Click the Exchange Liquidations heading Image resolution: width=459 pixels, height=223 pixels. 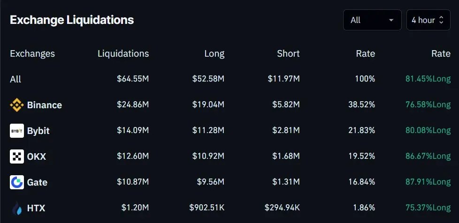coord(72,20)
